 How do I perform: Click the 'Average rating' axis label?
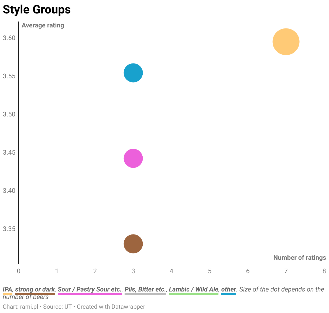click(x=43, y=25)
